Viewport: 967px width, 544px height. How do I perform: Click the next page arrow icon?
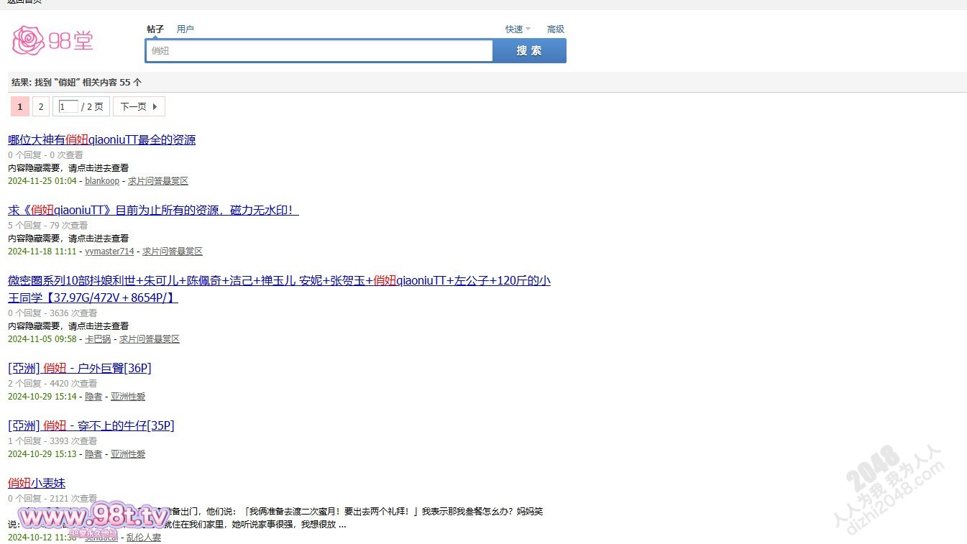(x=155, y=107)
